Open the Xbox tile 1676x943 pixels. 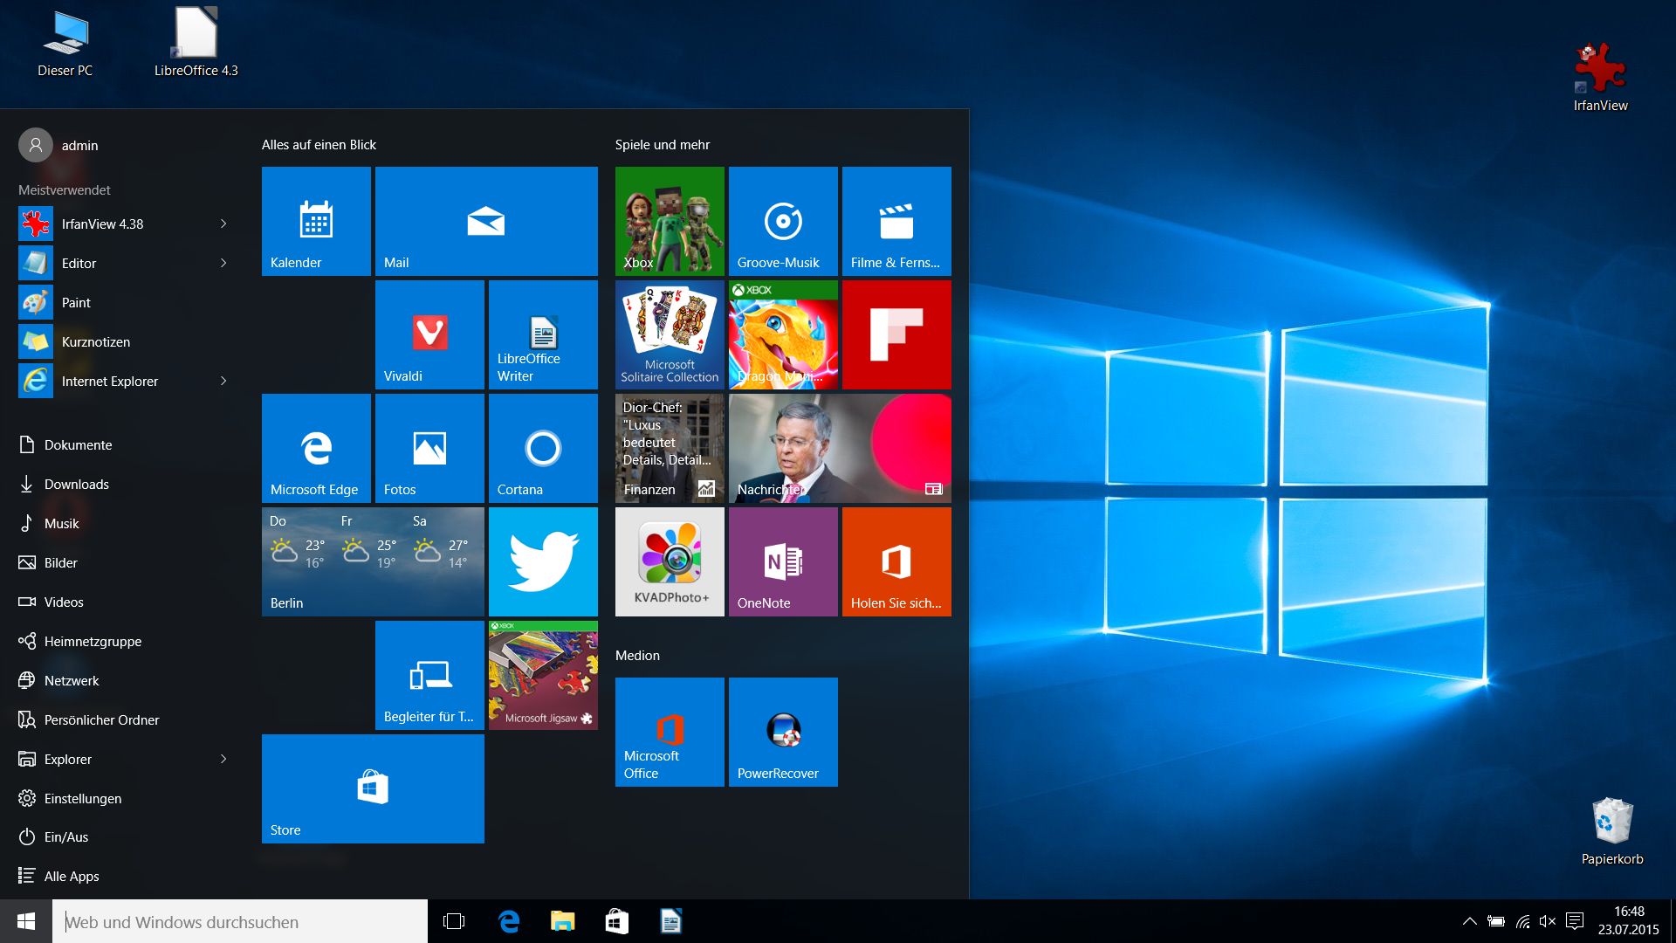click(x=670, y=221)
